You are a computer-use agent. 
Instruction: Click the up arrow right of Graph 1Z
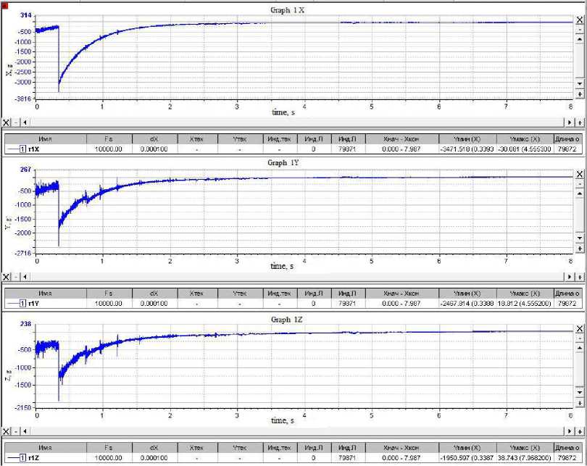580,348
